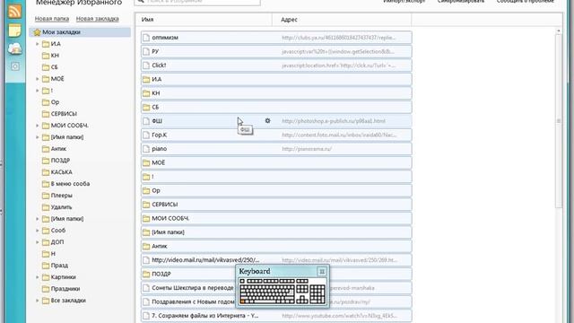This screenshot has width=574, height=323.
Task: Click the folder icon of СЕРВИСЫ in the list
Action: [x=146, y=205]
